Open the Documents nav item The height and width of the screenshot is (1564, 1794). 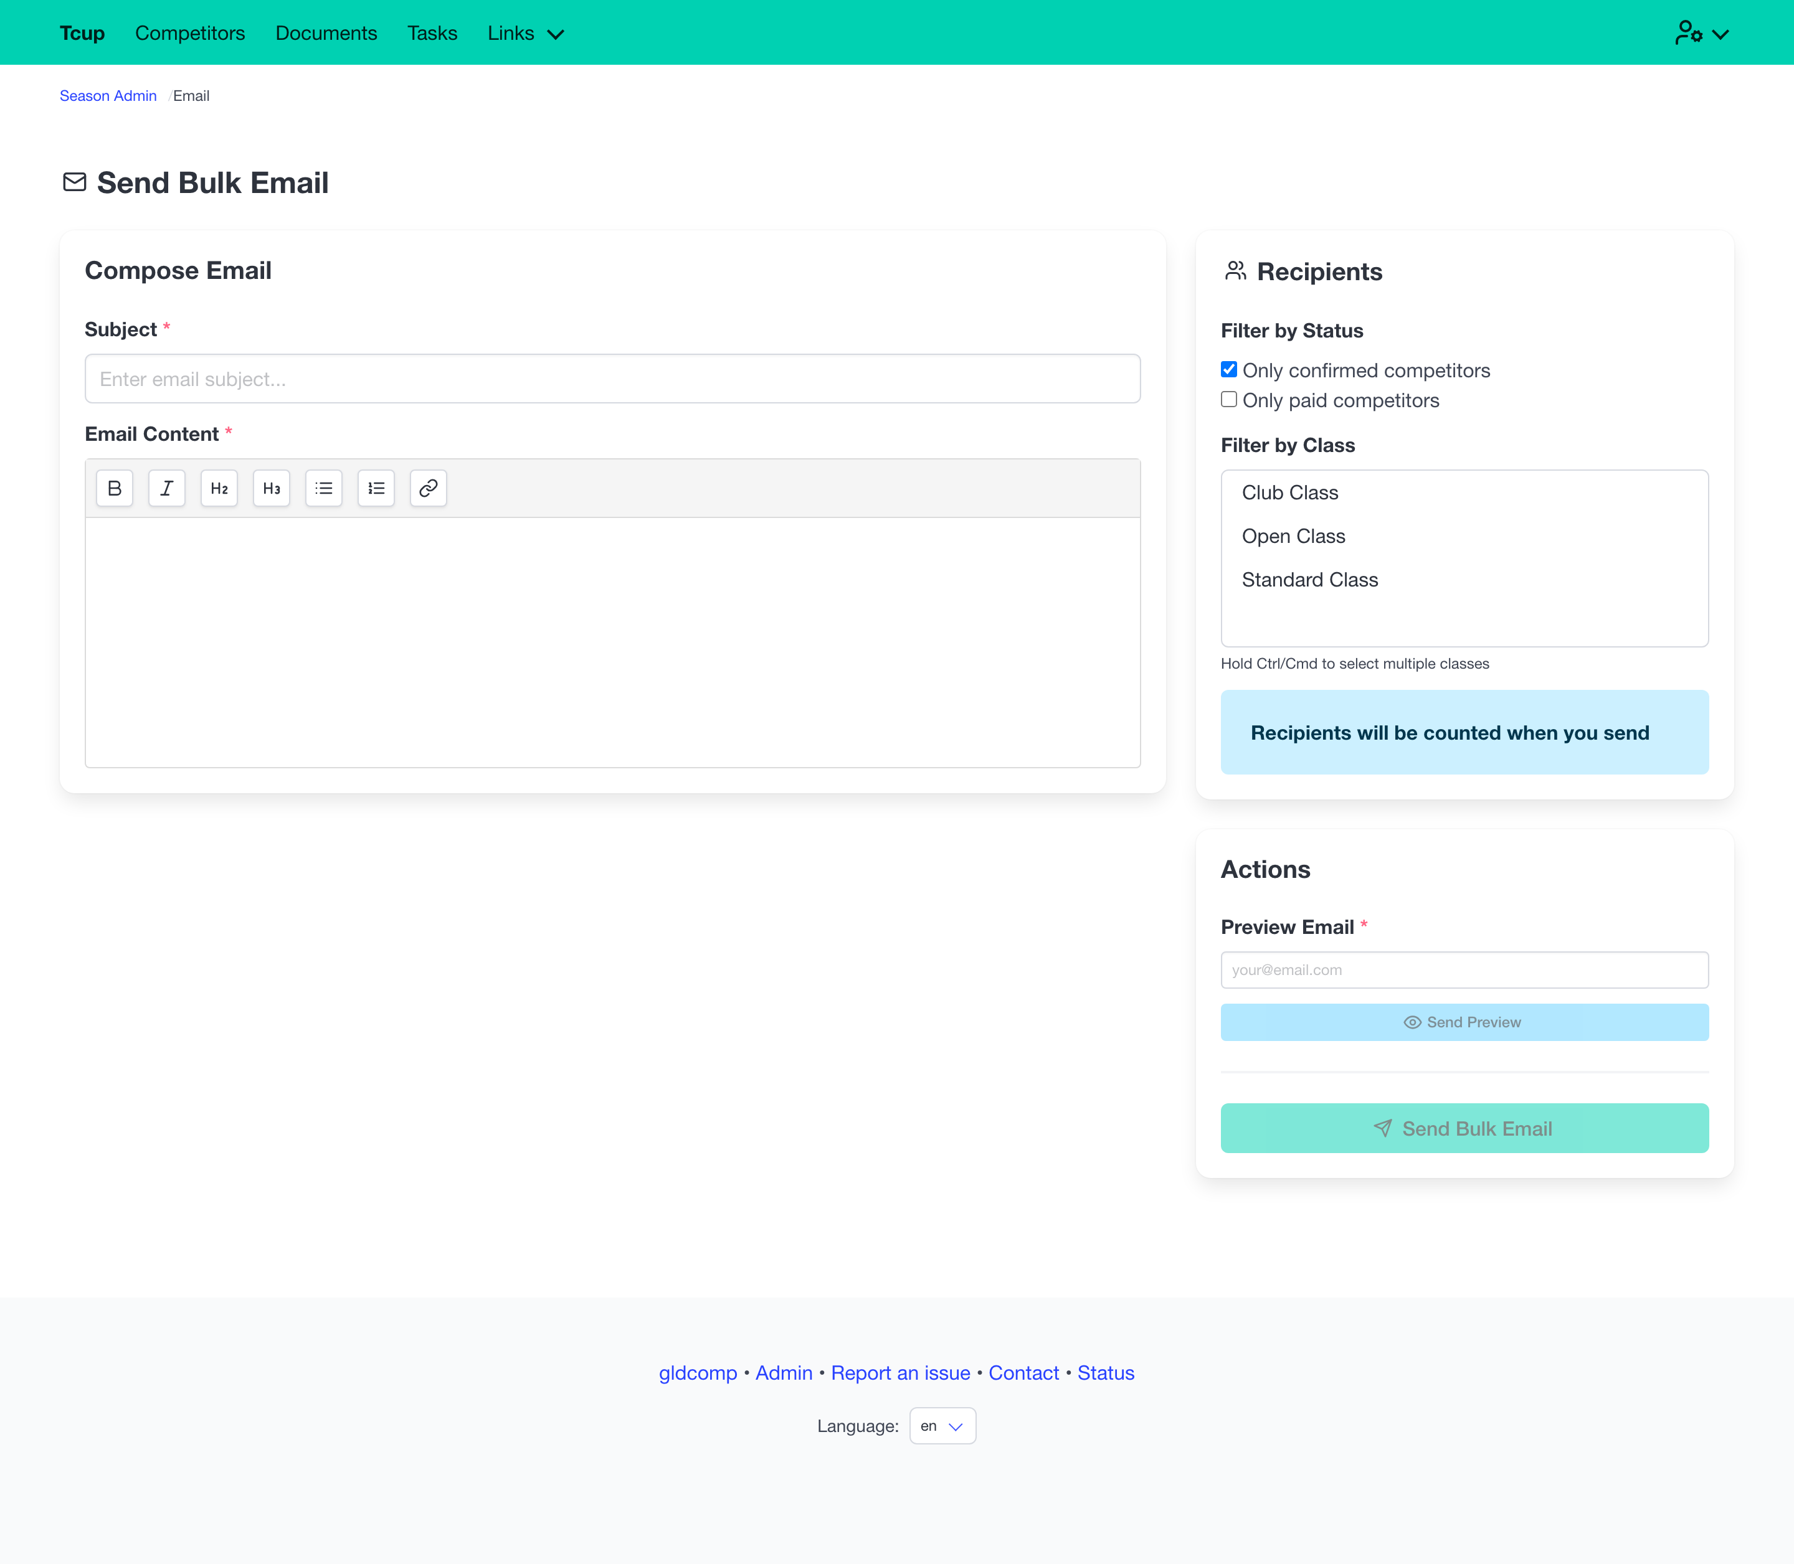point(326,33)
